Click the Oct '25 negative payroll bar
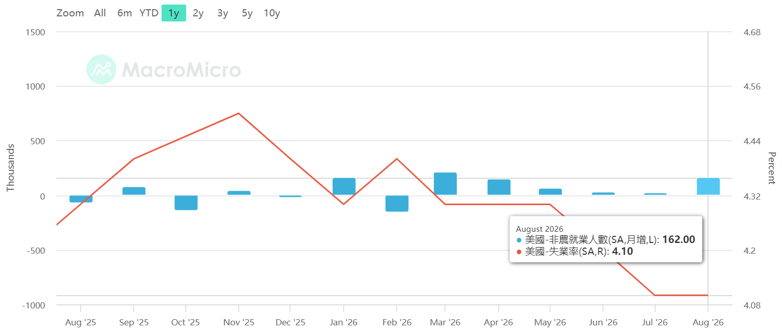 pos(186,203)
